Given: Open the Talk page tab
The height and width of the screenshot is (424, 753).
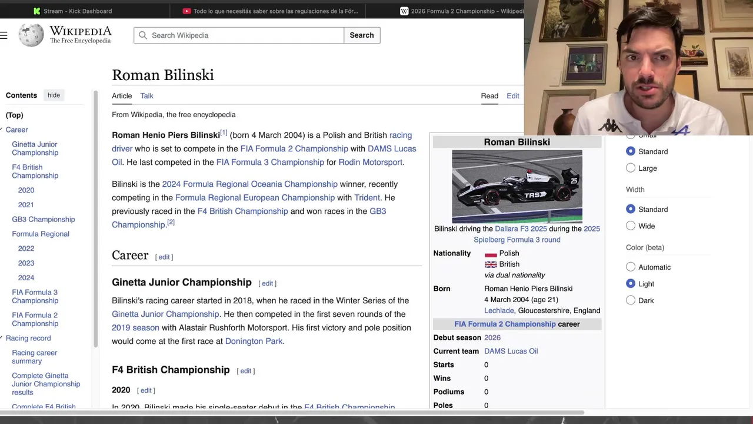Looking at the screenshot, I should 146,96.
